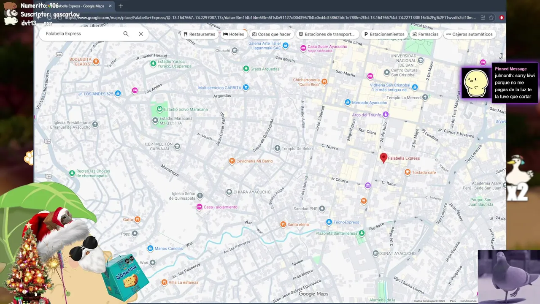
Task: Click the Chuschi place marker
Action: coord(235,51)
